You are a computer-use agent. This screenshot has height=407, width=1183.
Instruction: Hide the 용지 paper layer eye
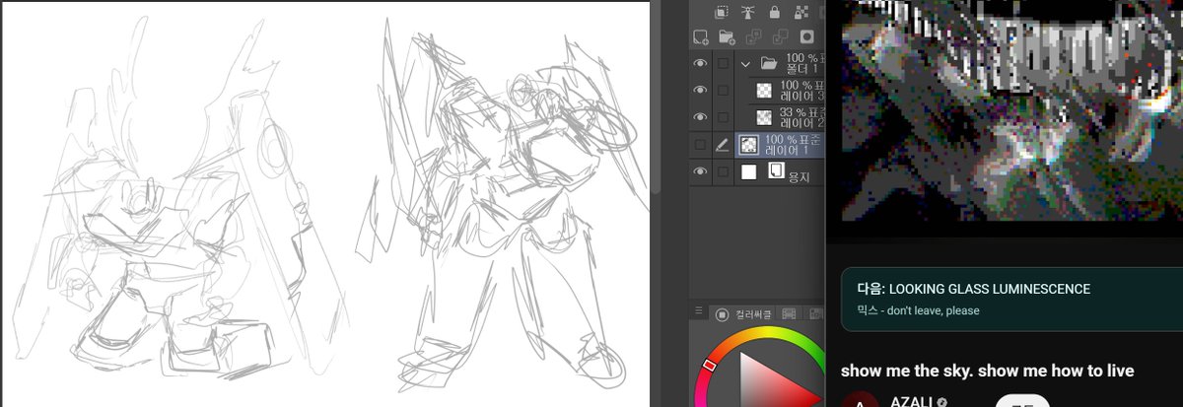[700, 172]
